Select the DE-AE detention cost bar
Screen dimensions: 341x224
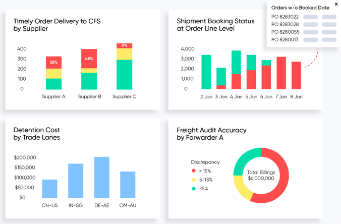[x=102, y=178]
